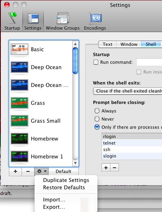Enable the Run command checkbox
This screenshot has width=162, height=212.
click(96, 62)
